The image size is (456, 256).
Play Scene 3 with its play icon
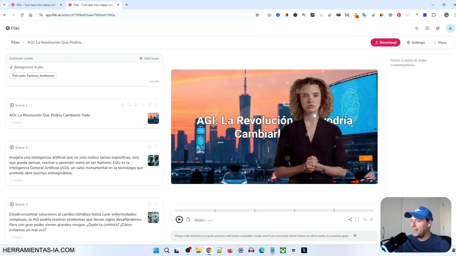click(x=12, y=204)
